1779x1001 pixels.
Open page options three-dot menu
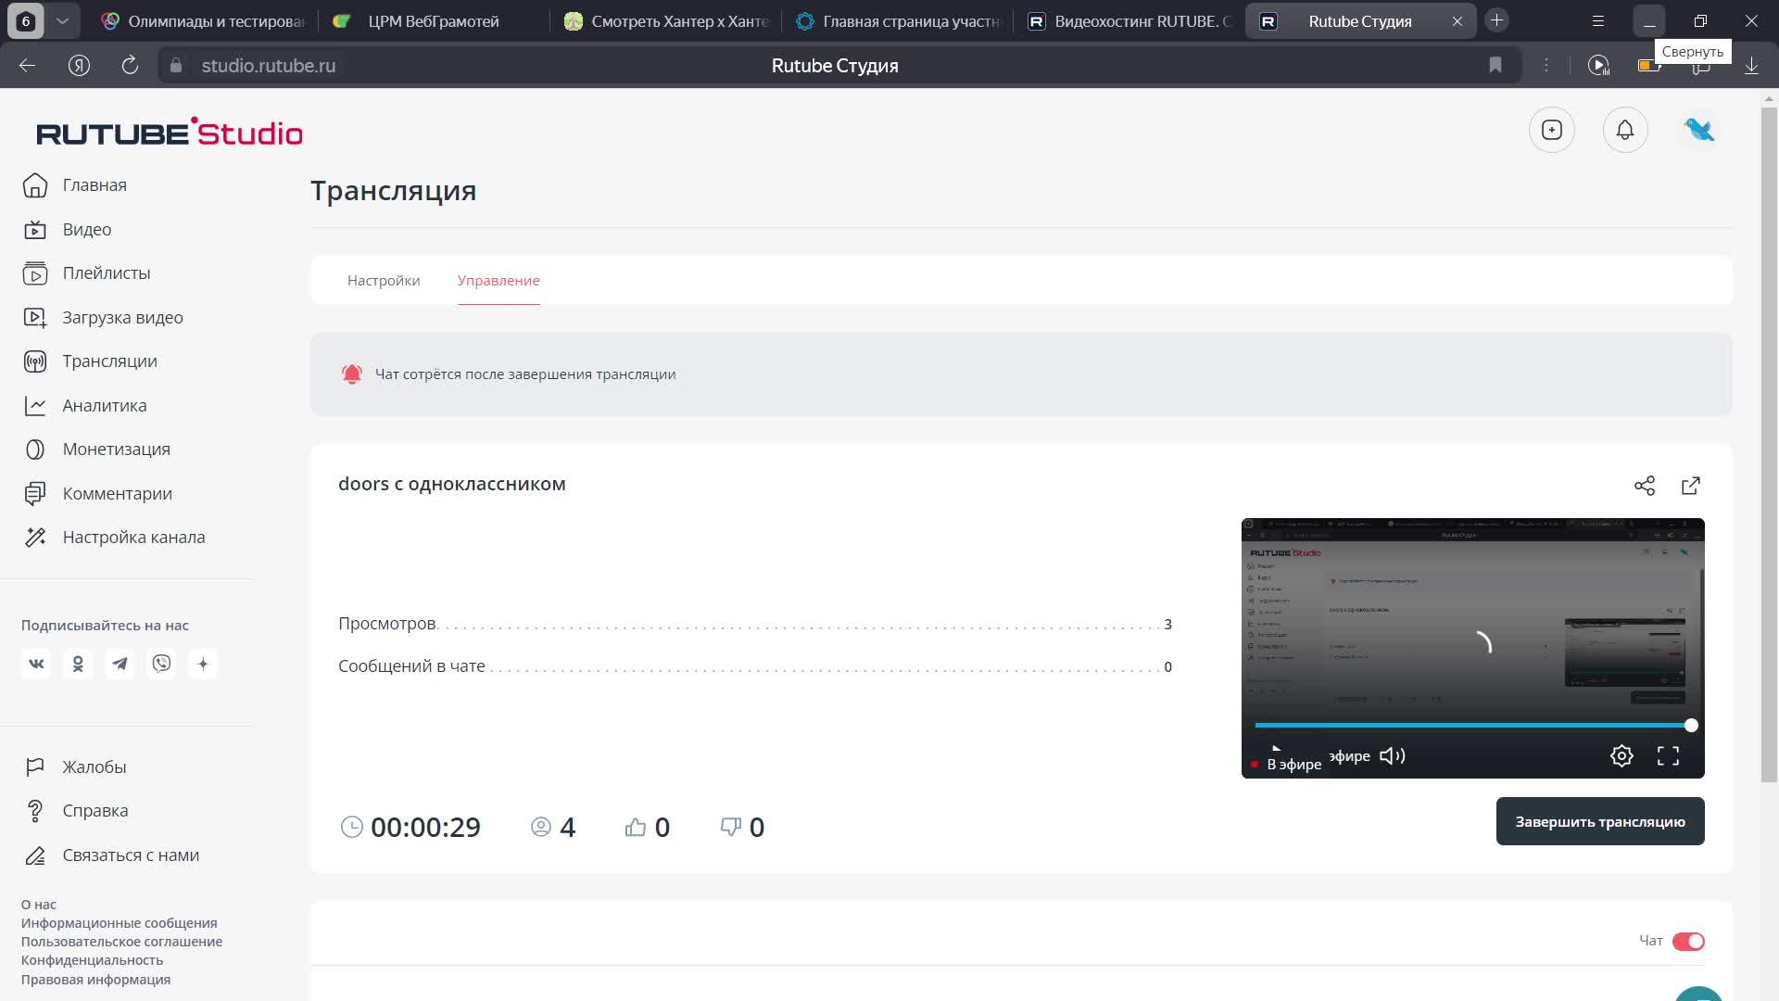click(1546, 65)
